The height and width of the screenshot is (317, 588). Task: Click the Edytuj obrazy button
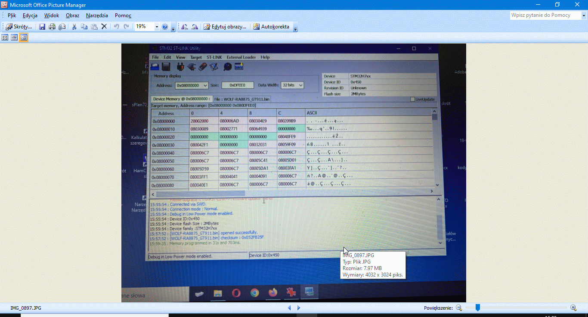225,27
